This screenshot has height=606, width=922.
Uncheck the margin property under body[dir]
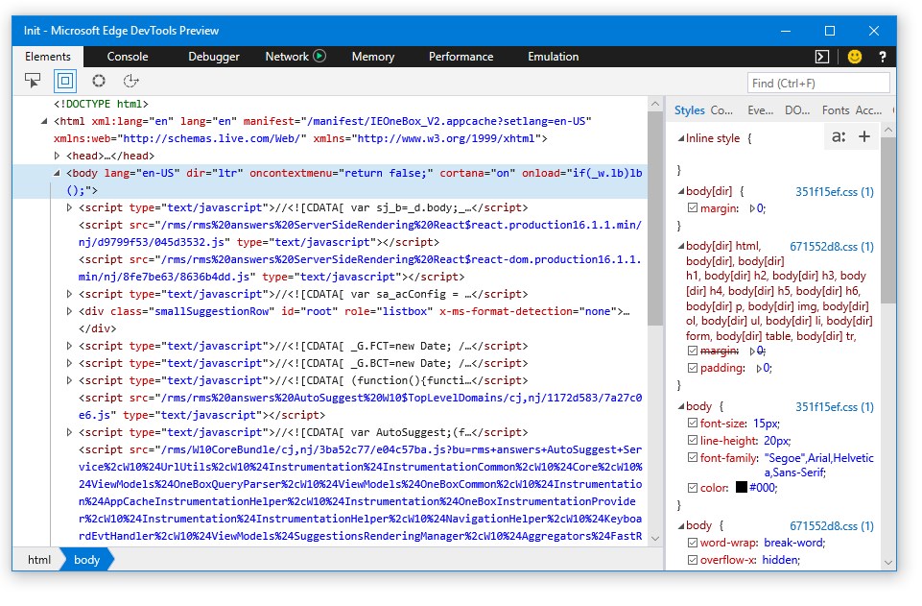[x=693, y=207]
